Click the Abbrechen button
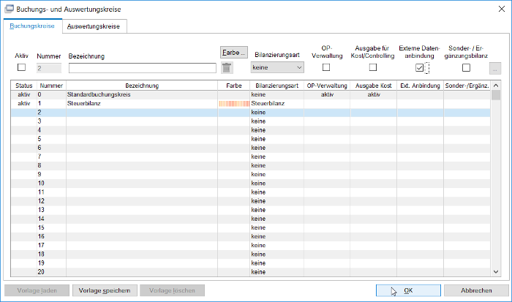Screen dimensions: 512x302 click(476, 290)
